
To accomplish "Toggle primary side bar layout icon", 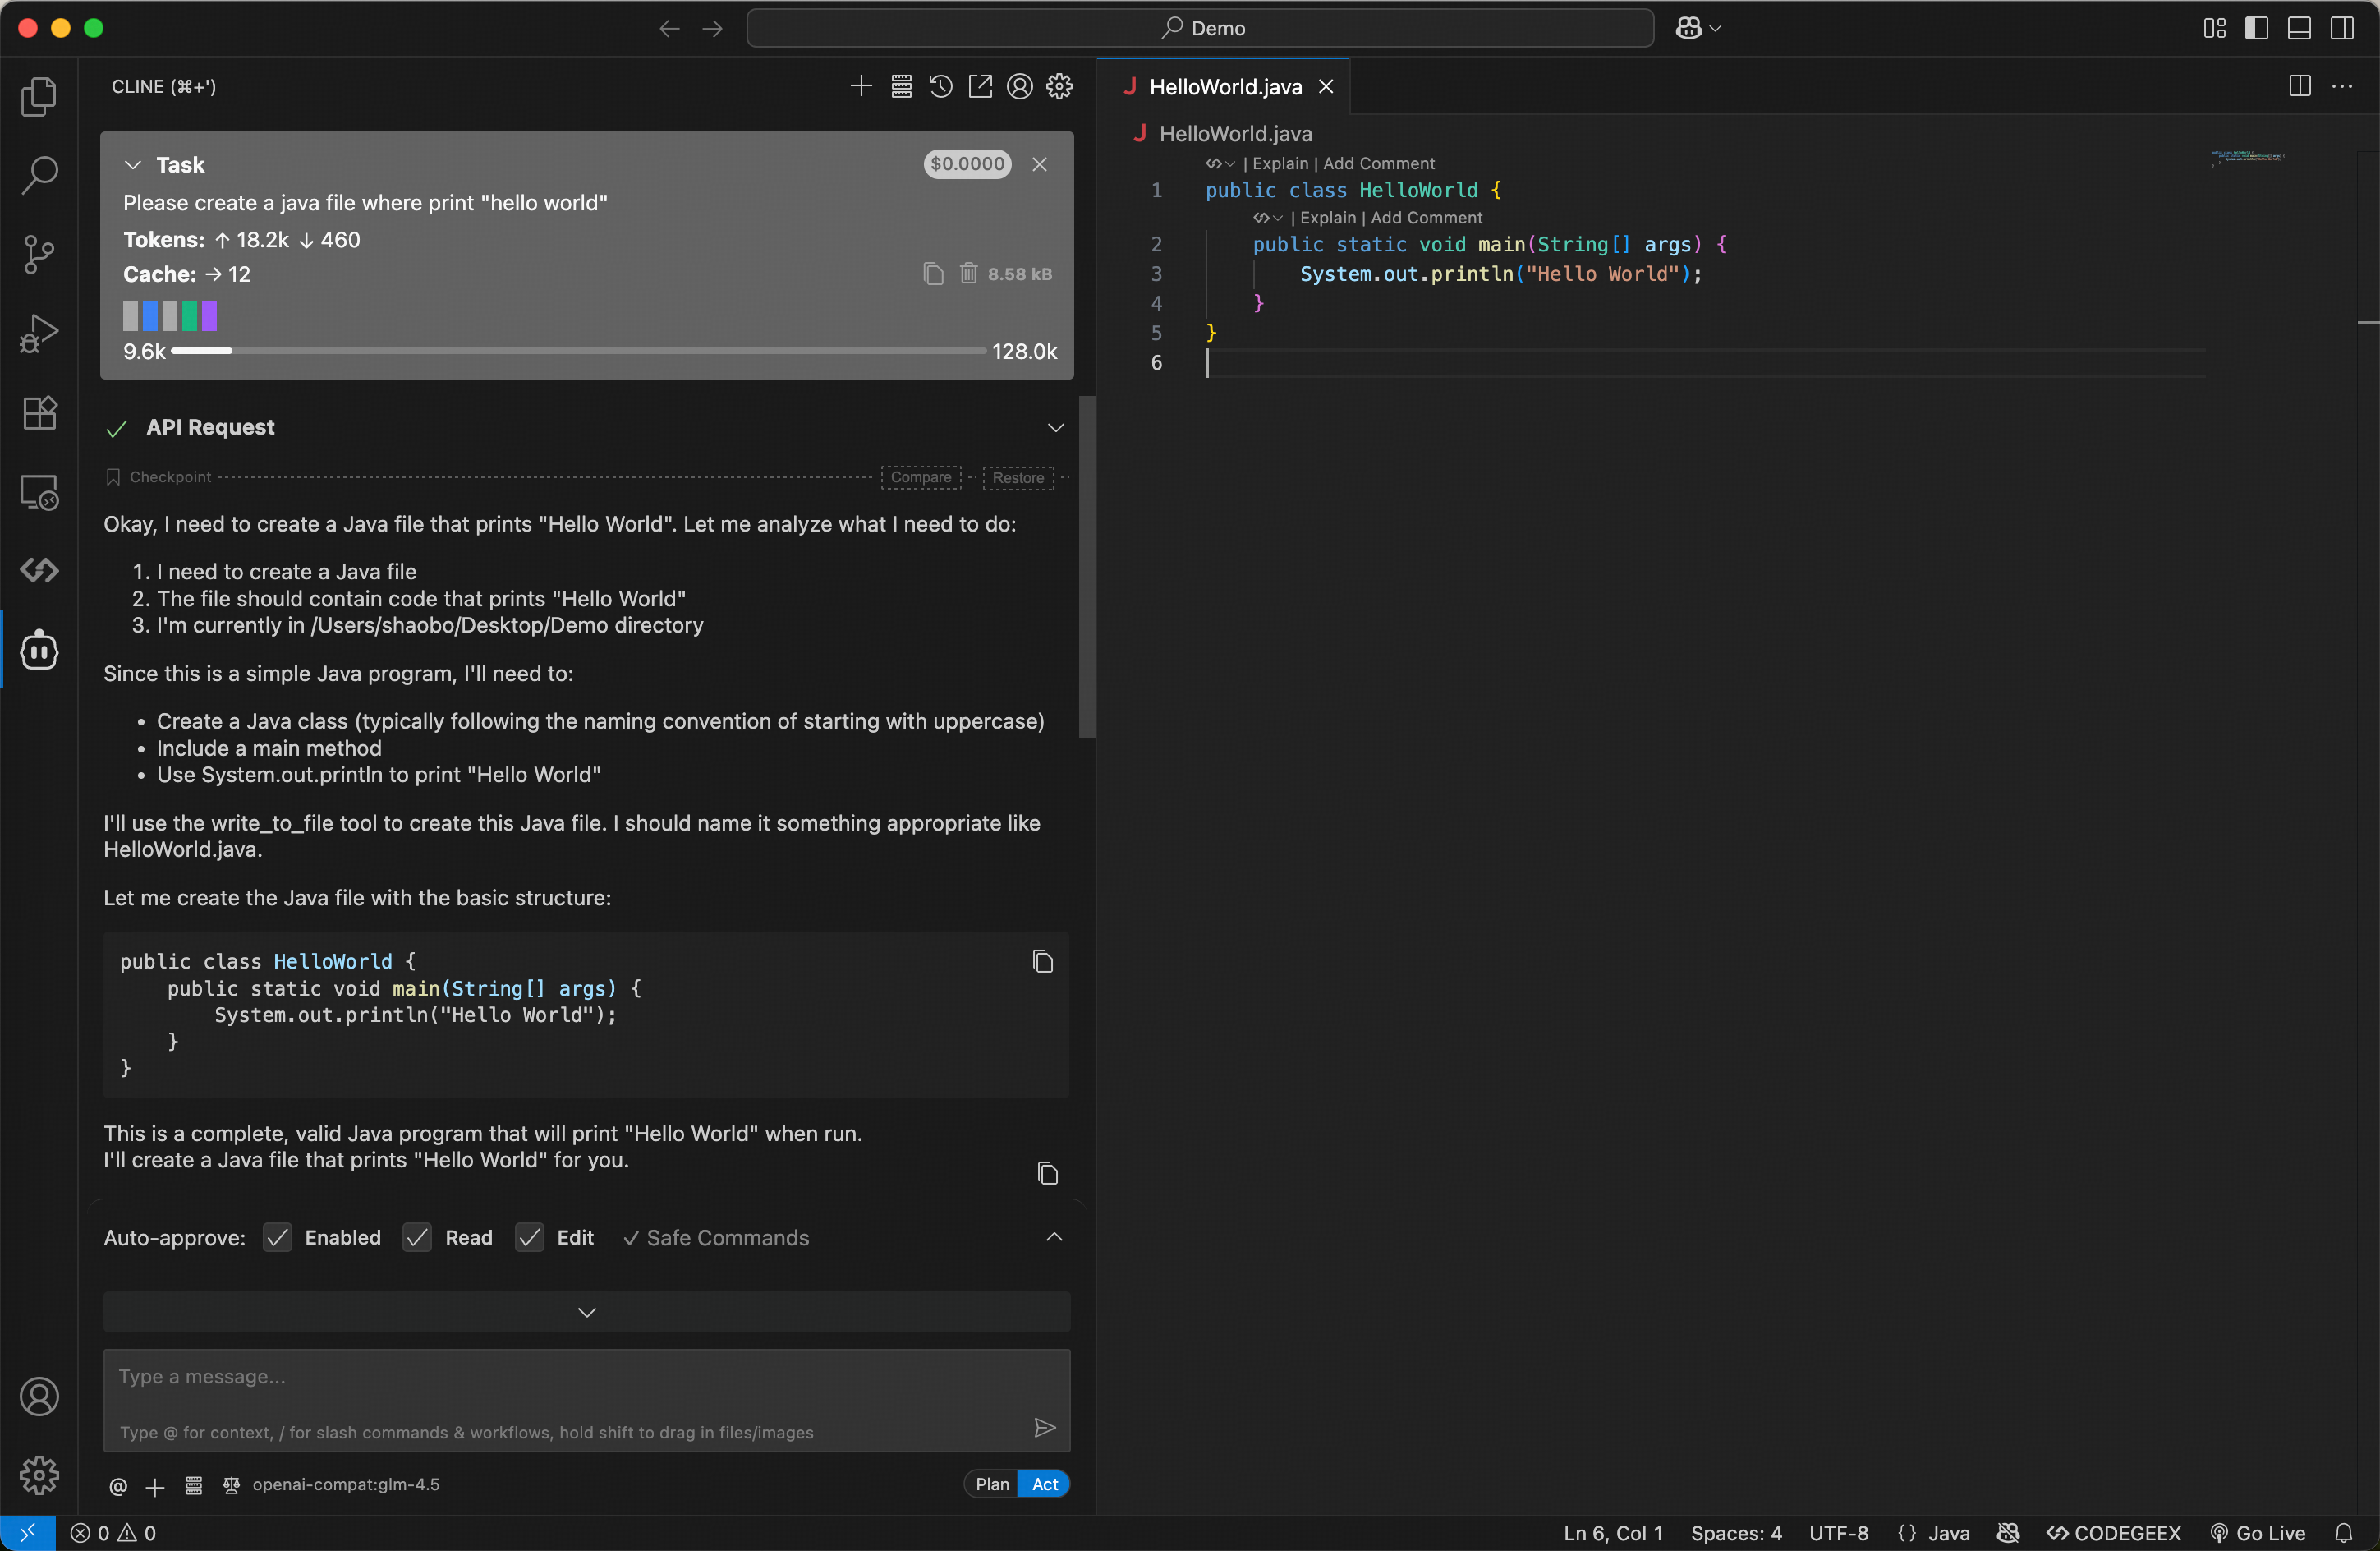I will (2256, 28).
